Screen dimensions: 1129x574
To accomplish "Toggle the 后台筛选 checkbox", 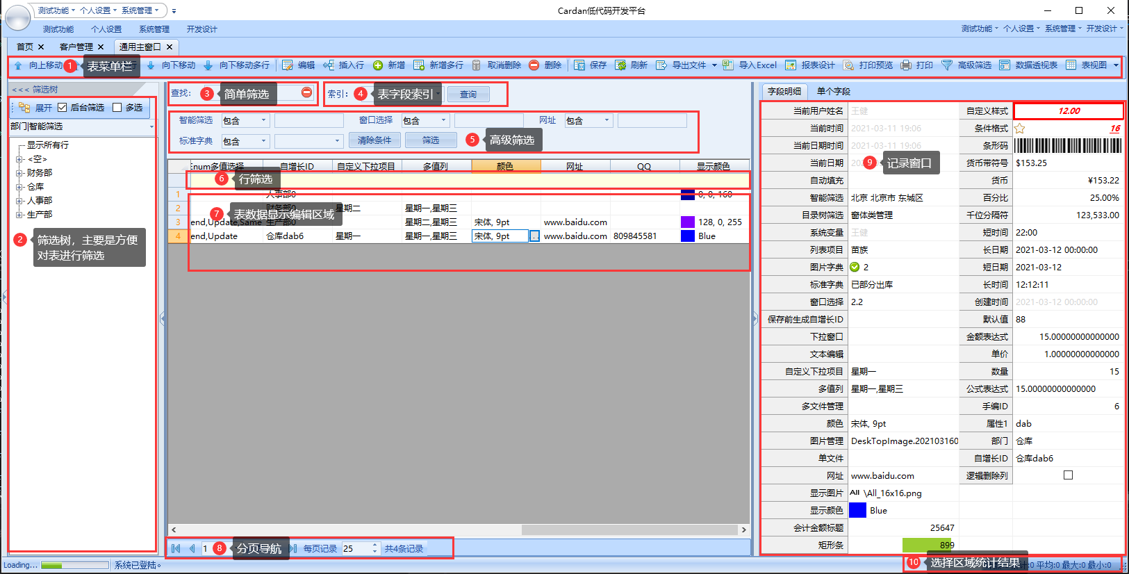I will pyautogui.click(x=63, y=108).
